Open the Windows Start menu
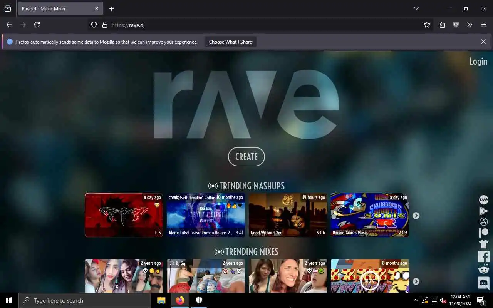The image size is (493, 308). click(x=9, y=300)
